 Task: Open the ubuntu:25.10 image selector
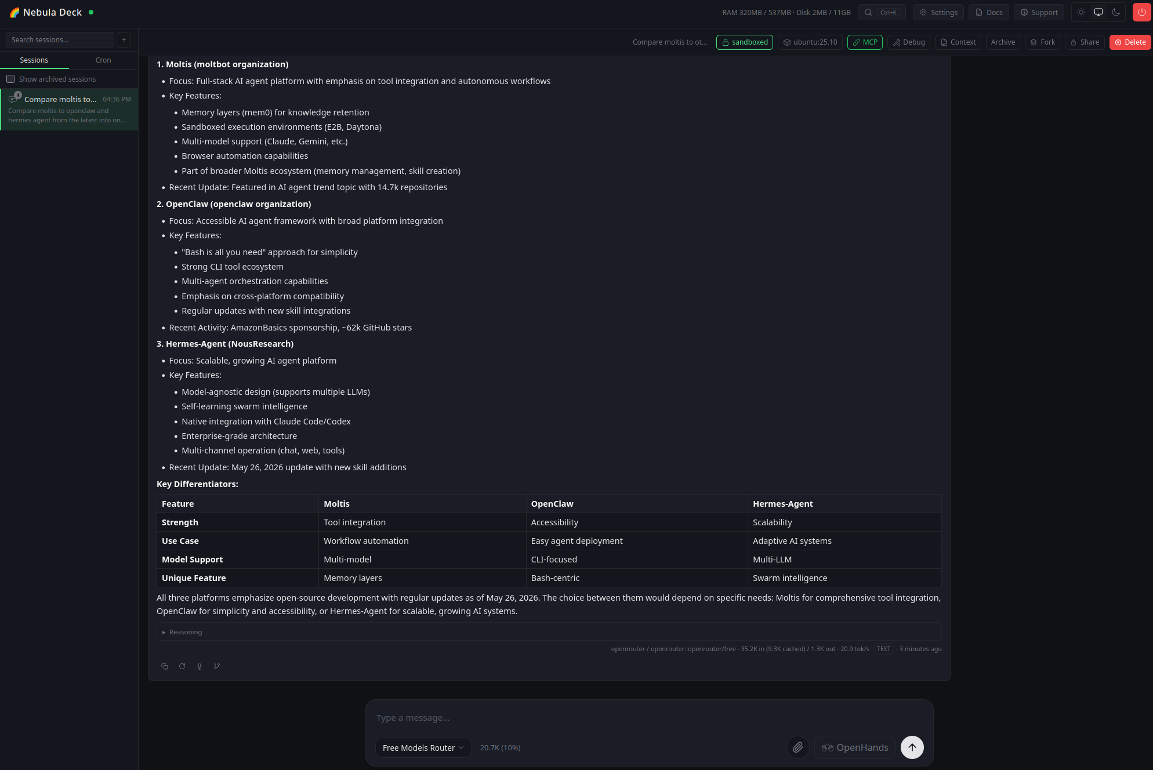[x=810, y=42]
